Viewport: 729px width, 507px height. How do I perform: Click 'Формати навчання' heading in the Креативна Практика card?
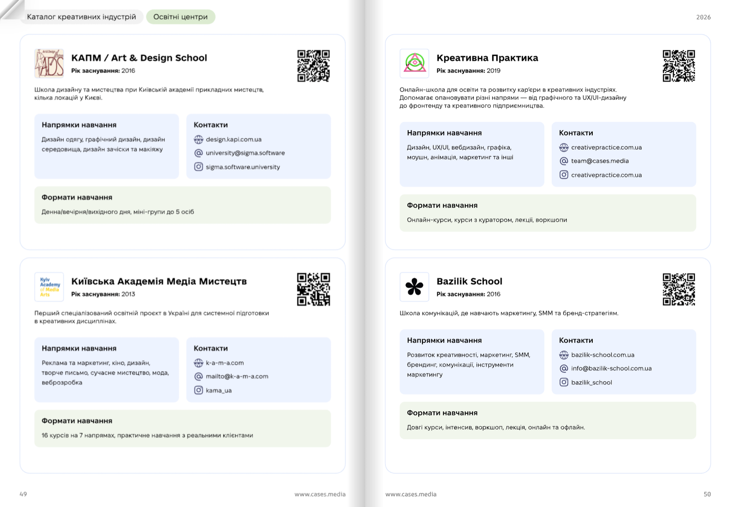pyautogui.click(x=442, y=206)
